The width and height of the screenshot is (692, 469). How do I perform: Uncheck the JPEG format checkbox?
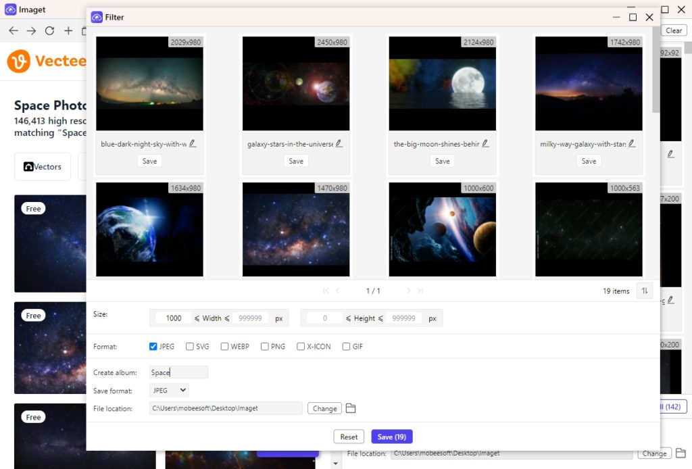pos(152,346)
